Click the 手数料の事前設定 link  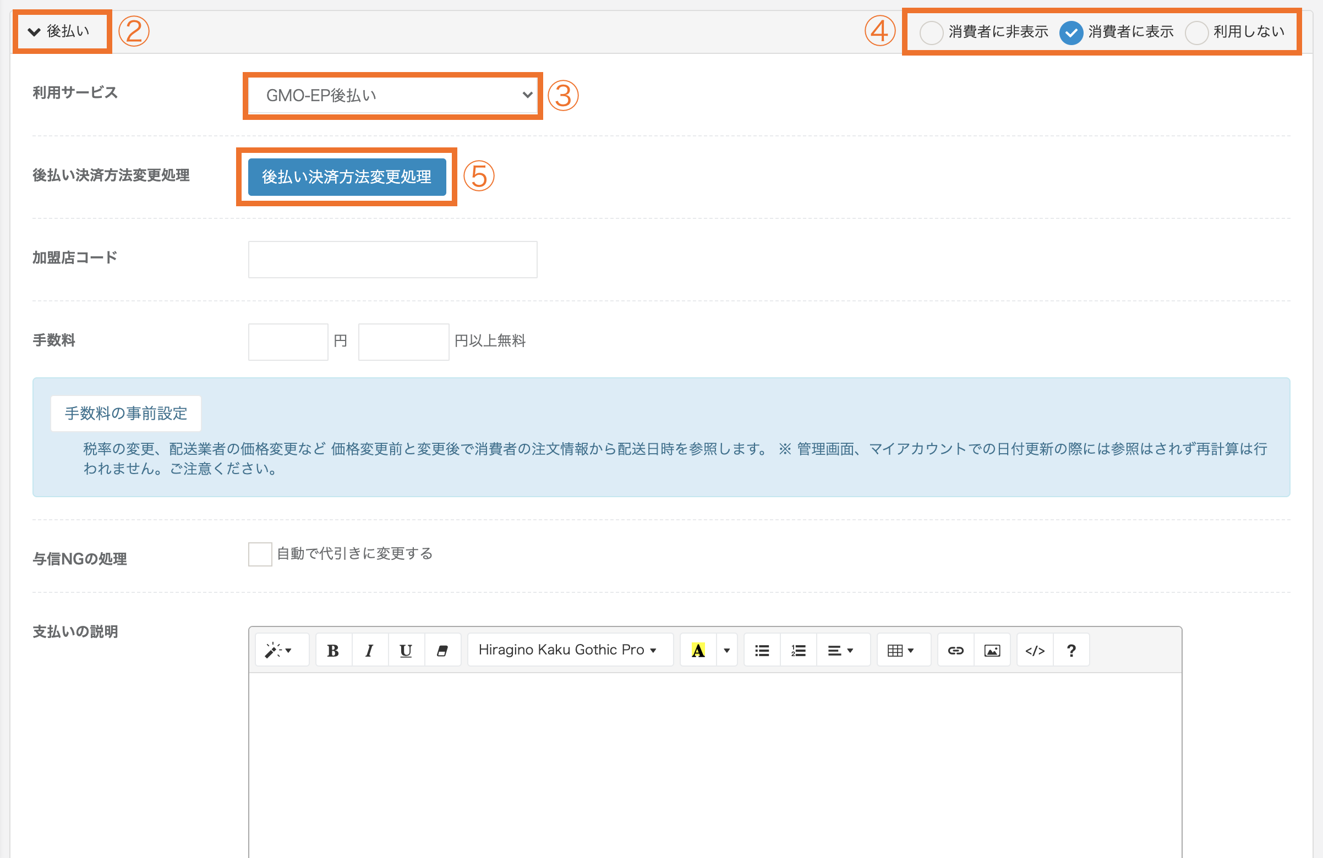coord(125,413)
